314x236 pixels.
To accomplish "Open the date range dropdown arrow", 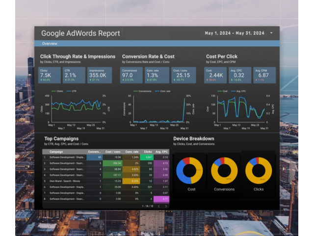I will point(271,33).
